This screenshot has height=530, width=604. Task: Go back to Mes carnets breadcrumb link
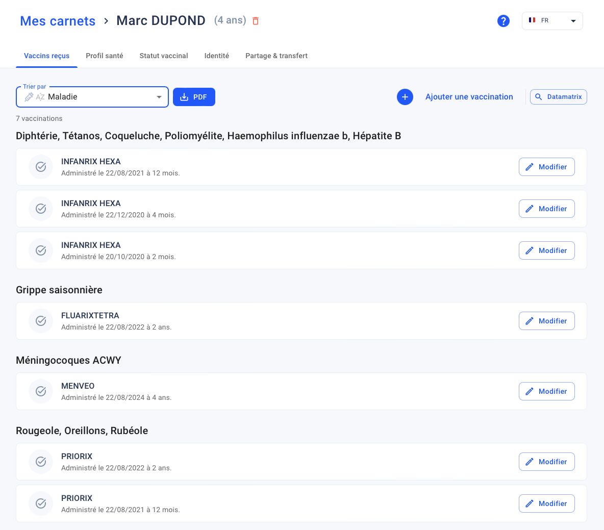point(58,21)
